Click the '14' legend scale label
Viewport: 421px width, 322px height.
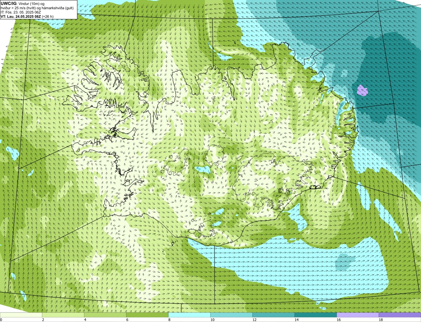coord(297,320)
